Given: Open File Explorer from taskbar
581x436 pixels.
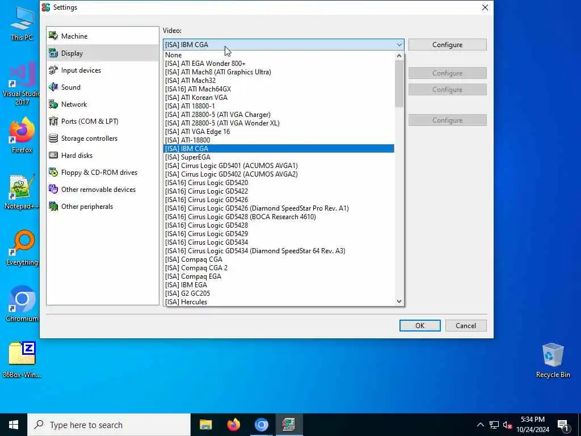Looking at the screenshot, I should [205, 425].
